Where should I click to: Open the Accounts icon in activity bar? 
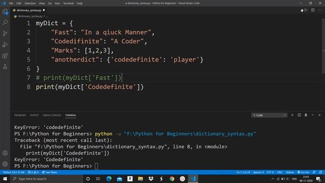tap(5, 153)
